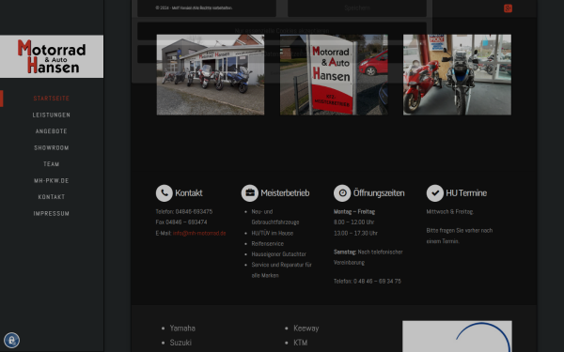This screenshot has width=564, height=352.
Task: Open the Leistungen menu item
Action: click(x=52, y=115)
